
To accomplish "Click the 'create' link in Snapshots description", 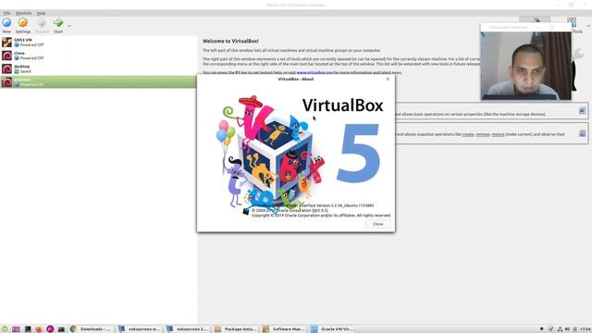I will pos(468,134).
